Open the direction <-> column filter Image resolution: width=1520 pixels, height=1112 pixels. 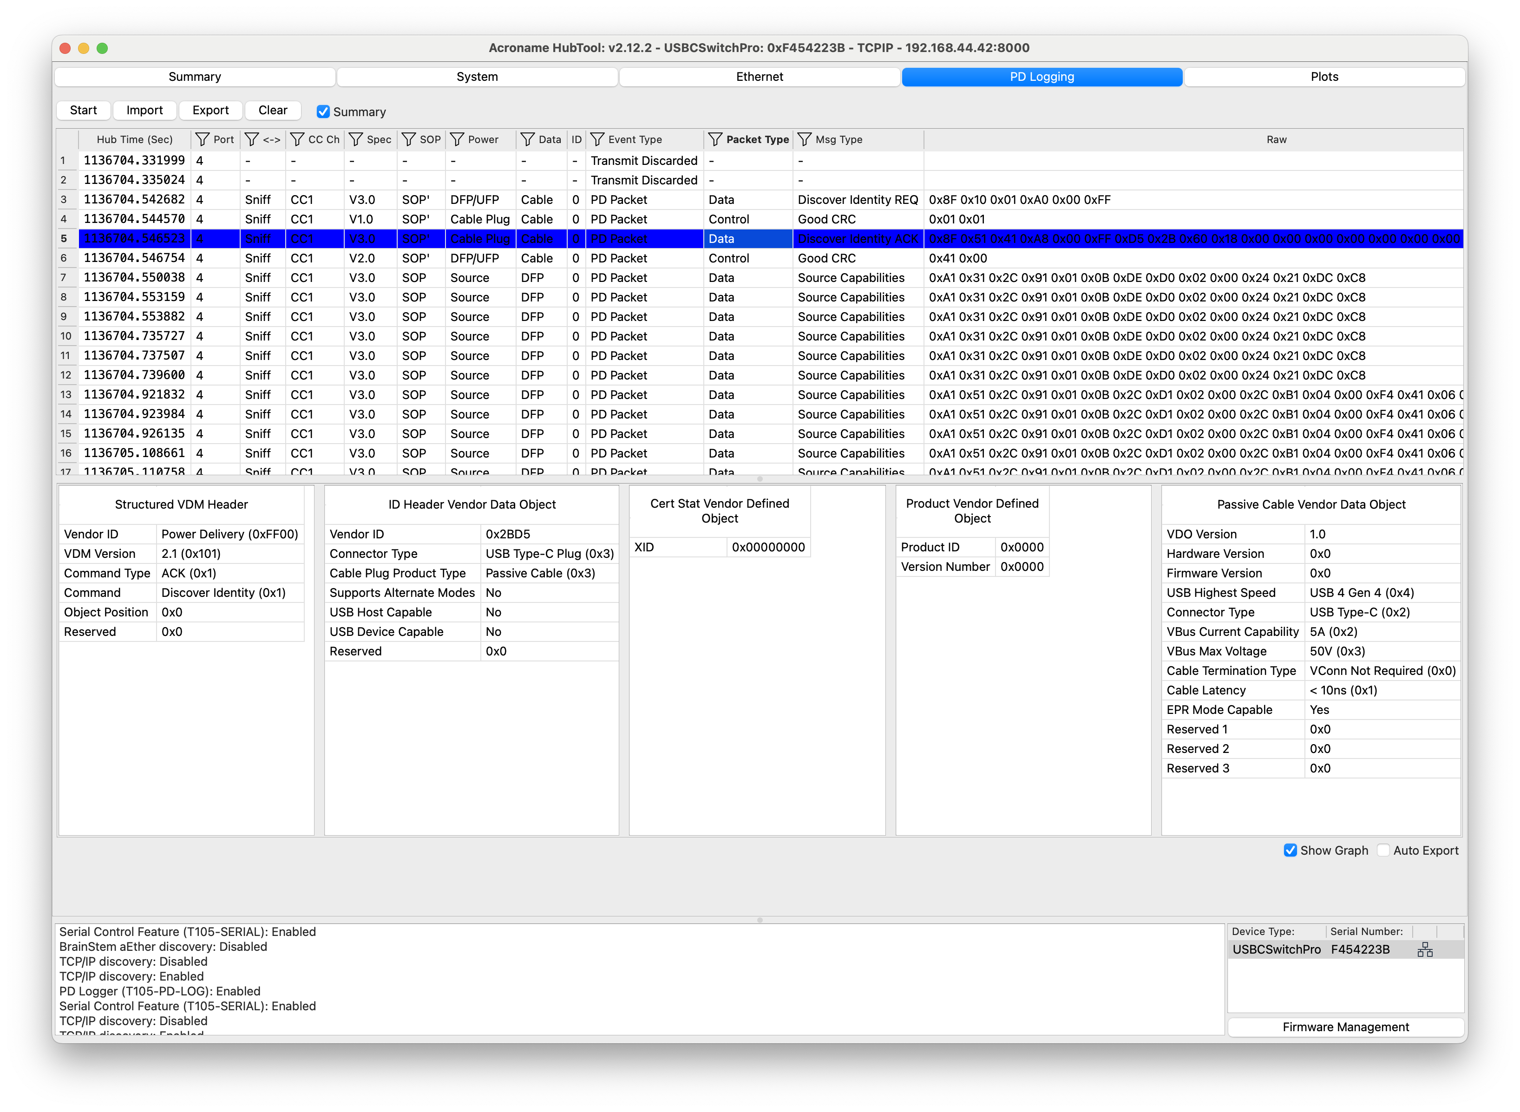click(252, 139)
